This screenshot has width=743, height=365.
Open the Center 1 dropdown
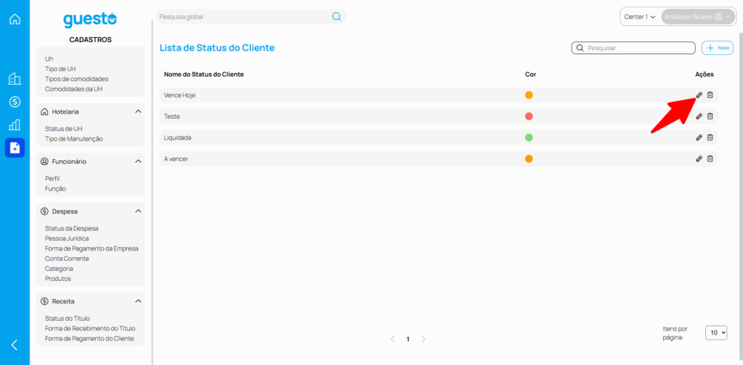click(x=639, y=17)
